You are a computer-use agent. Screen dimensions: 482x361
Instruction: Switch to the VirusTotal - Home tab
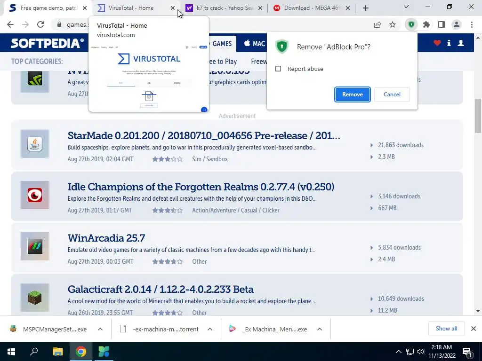click(x=131, y=8)
